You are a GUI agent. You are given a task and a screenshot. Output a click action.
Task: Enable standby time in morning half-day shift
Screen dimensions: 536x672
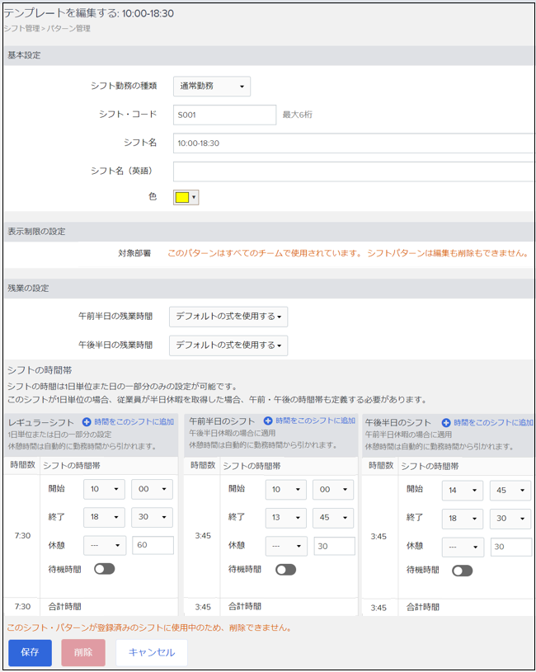285,569
